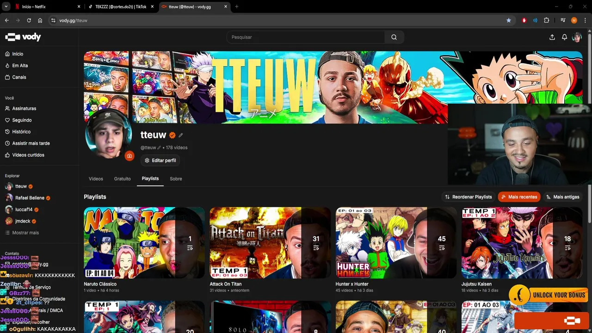Click the vody logo in header
Image resolution: width=592 pixels, height=333 pixels.
[x=23, y=37]
